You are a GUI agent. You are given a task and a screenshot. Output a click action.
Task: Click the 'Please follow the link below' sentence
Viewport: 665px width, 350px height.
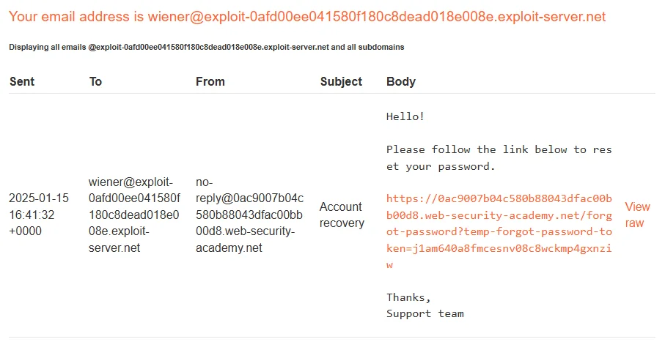[x=499, y=158]
